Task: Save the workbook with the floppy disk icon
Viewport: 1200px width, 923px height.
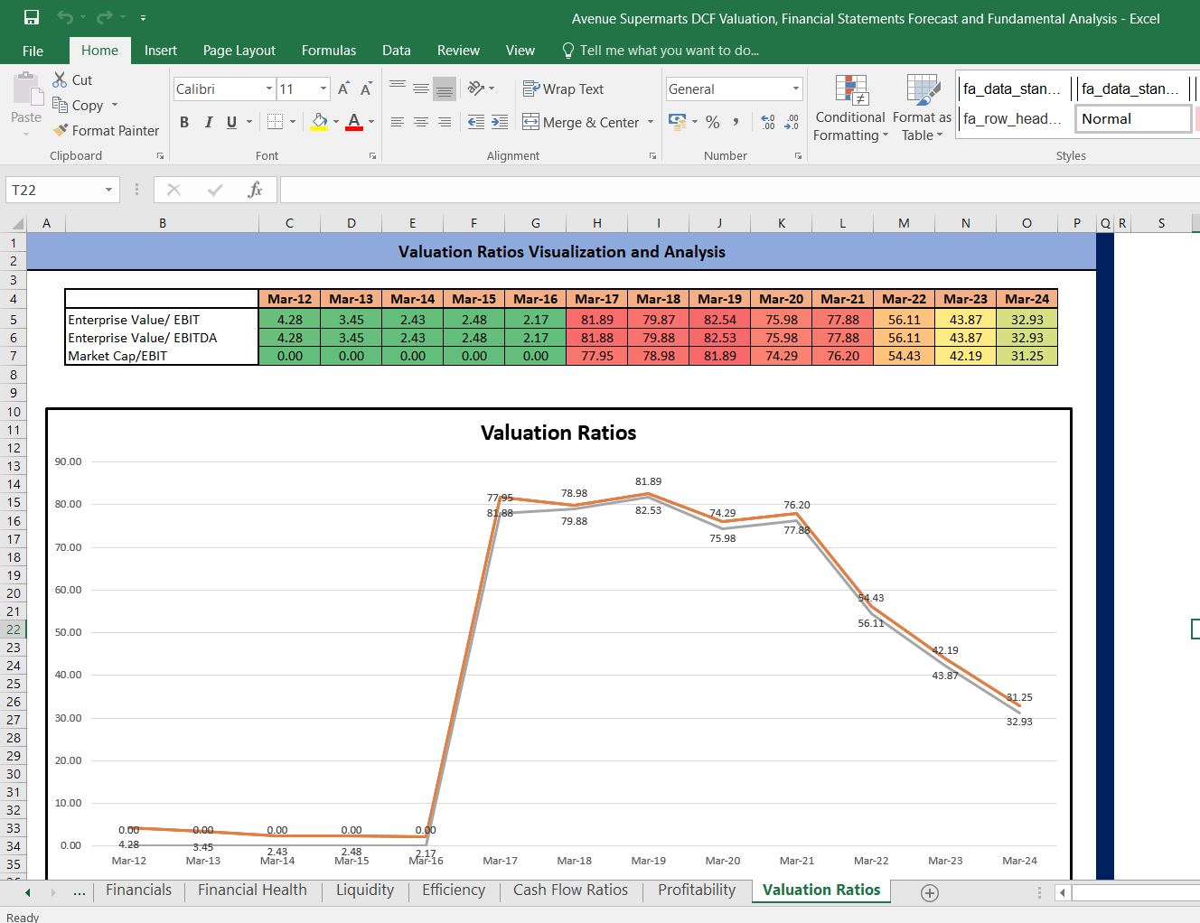Action: [x=32, y=17]
